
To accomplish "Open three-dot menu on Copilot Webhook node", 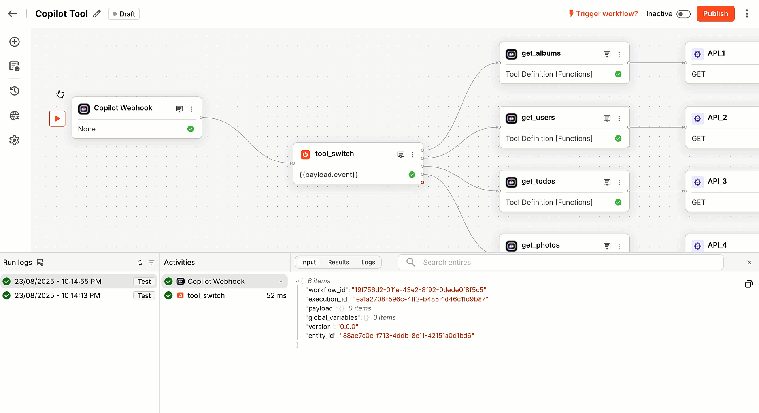I will [x=192, y=109].
